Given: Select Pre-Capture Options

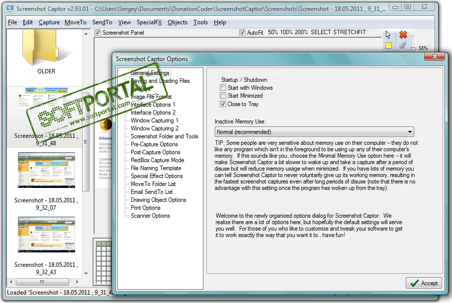Looking at the screenshot, I should (x=154, y=144).
